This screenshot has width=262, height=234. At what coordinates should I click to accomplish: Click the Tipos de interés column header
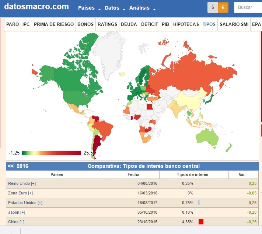point(194,174)
